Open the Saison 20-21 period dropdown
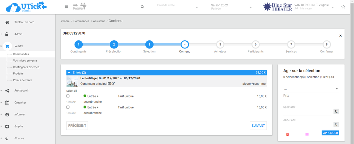354x144 pixels. [x=231, y=7]
